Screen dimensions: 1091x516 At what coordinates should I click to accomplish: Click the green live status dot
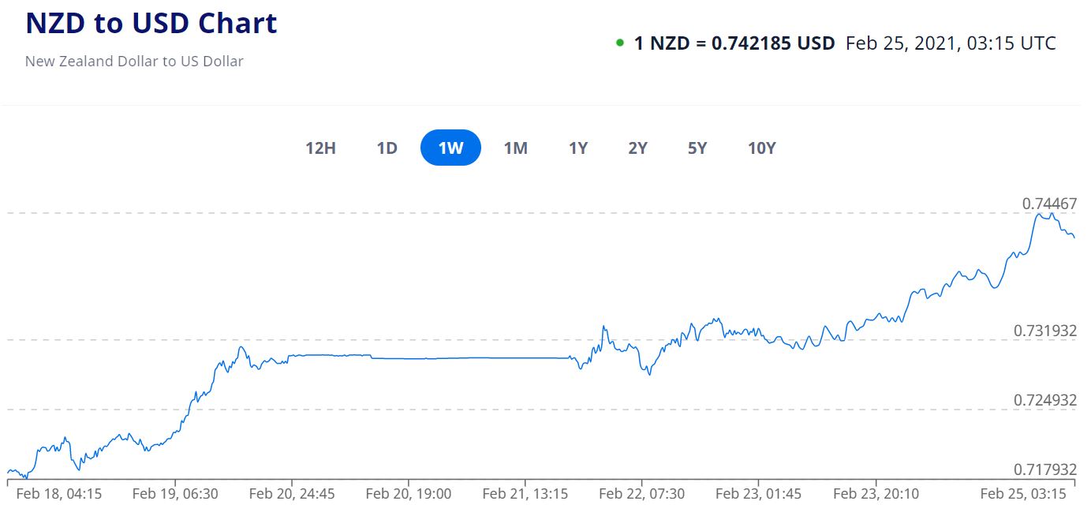(x=620, y=43)
